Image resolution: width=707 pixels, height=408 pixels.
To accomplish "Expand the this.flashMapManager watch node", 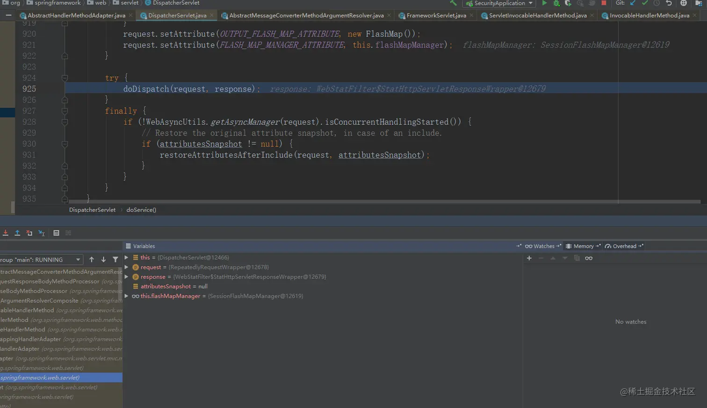I will coord(126,296).
